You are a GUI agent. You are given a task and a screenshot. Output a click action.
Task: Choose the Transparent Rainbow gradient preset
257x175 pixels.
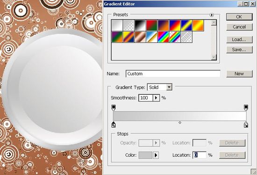(x=175, y=37)
